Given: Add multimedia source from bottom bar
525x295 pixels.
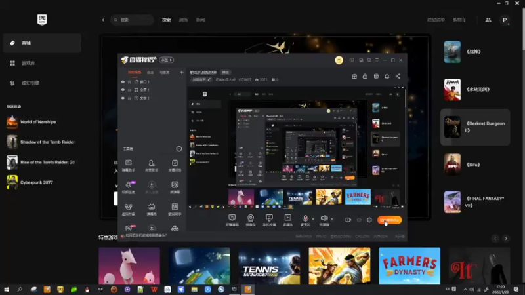Looking at the screenshot, I should click(x=288, y=220).
